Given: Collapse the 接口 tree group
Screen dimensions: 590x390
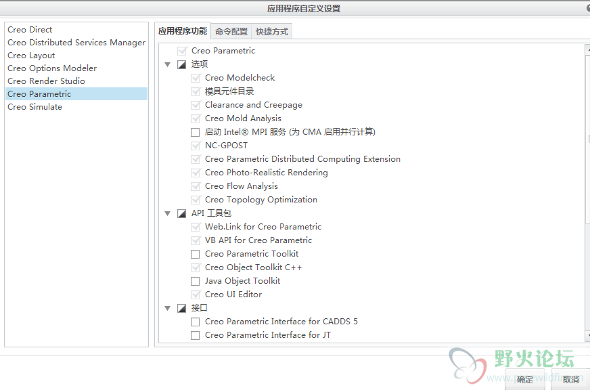Looking at the screenshot, I should 168,308.
